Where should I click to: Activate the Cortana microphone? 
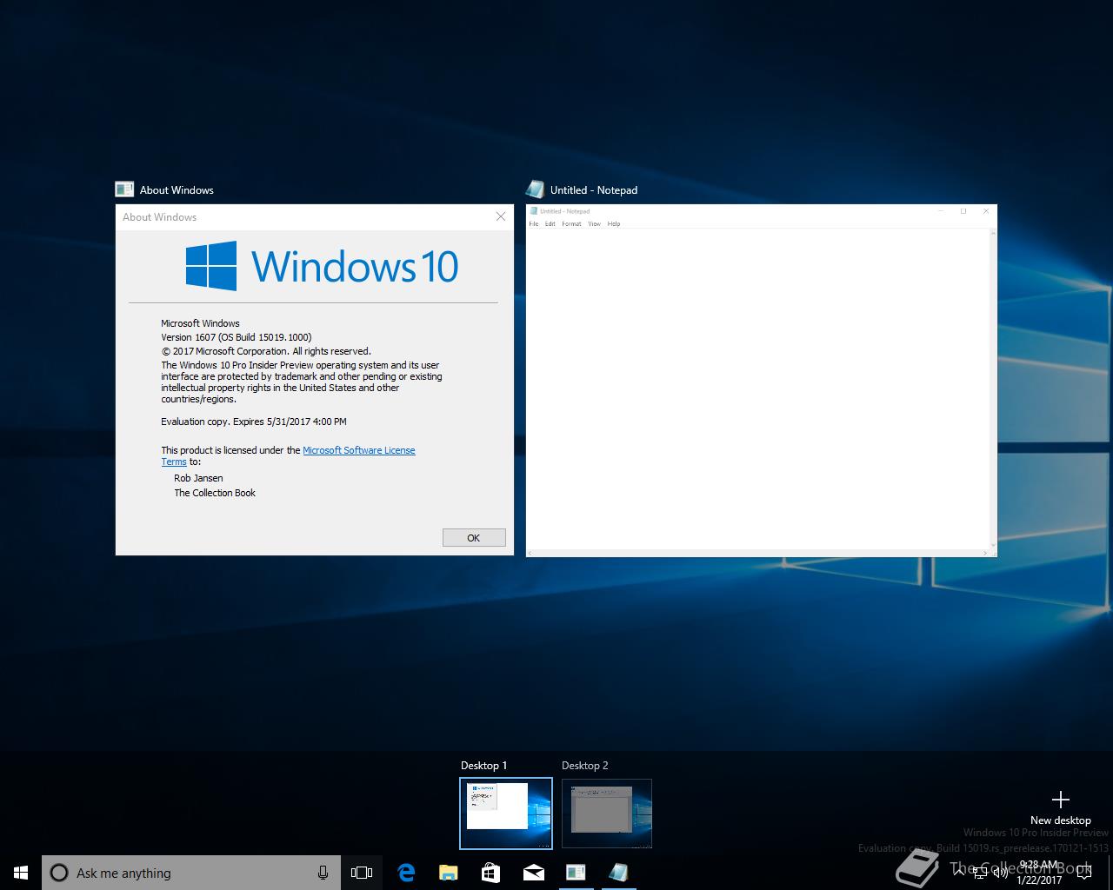(323, 873)
